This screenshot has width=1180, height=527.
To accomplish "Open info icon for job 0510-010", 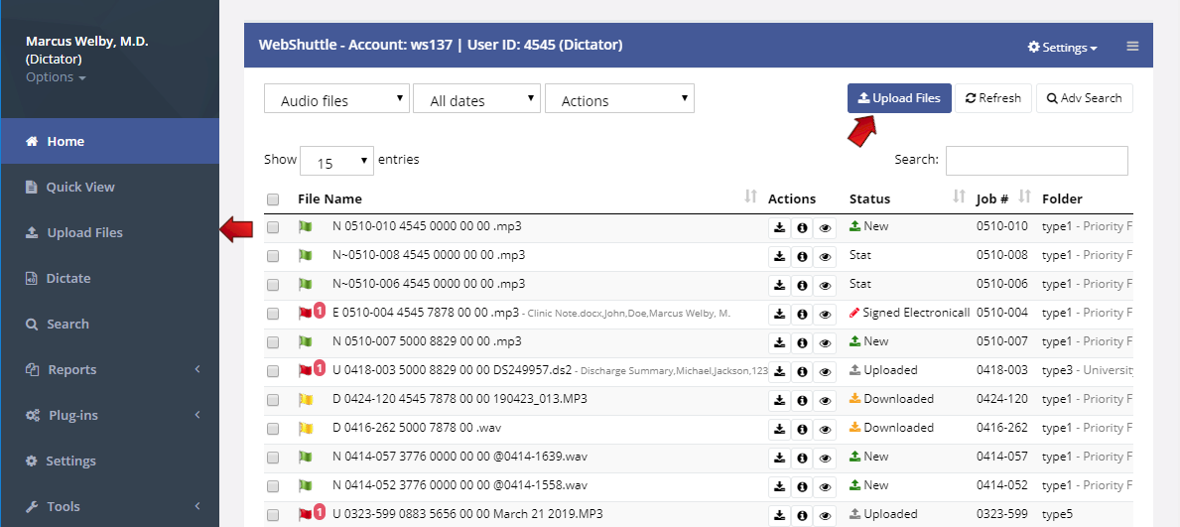I will click(x=802, y=228).
